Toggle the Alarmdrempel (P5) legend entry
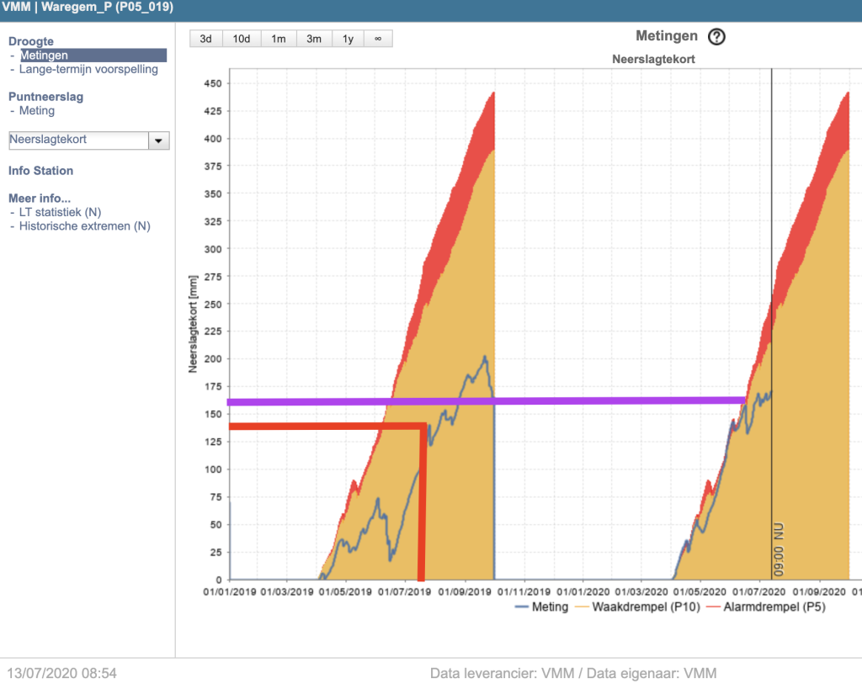This screenshot has width=862, height=689. pyautogui.click(x=766, y=607)
